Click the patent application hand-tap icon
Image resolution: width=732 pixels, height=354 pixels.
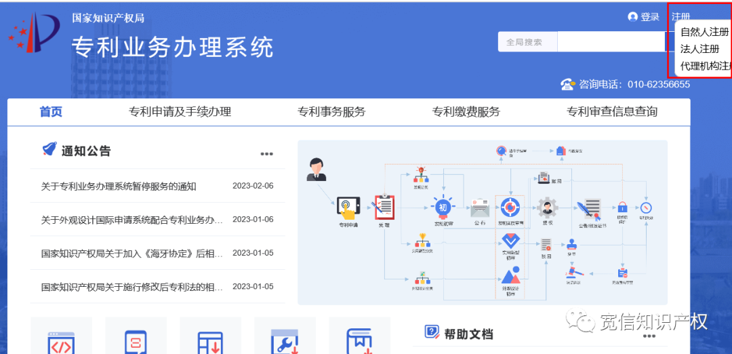coord(350,206)
